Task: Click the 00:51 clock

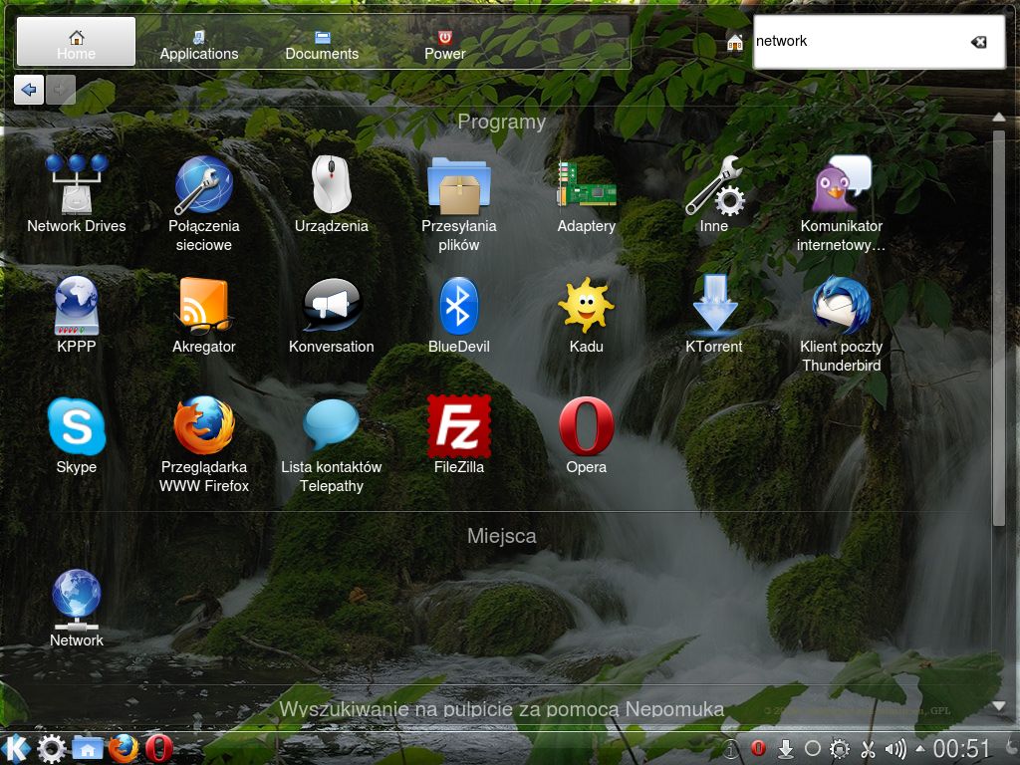Action: [961, 749]
